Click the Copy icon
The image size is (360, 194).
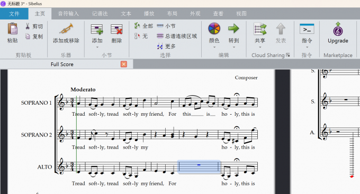click(x=28, y=36)
